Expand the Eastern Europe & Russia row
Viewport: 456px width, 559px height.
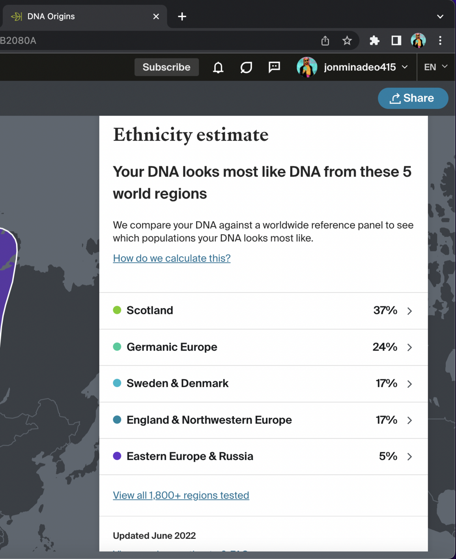pos(264,456)
